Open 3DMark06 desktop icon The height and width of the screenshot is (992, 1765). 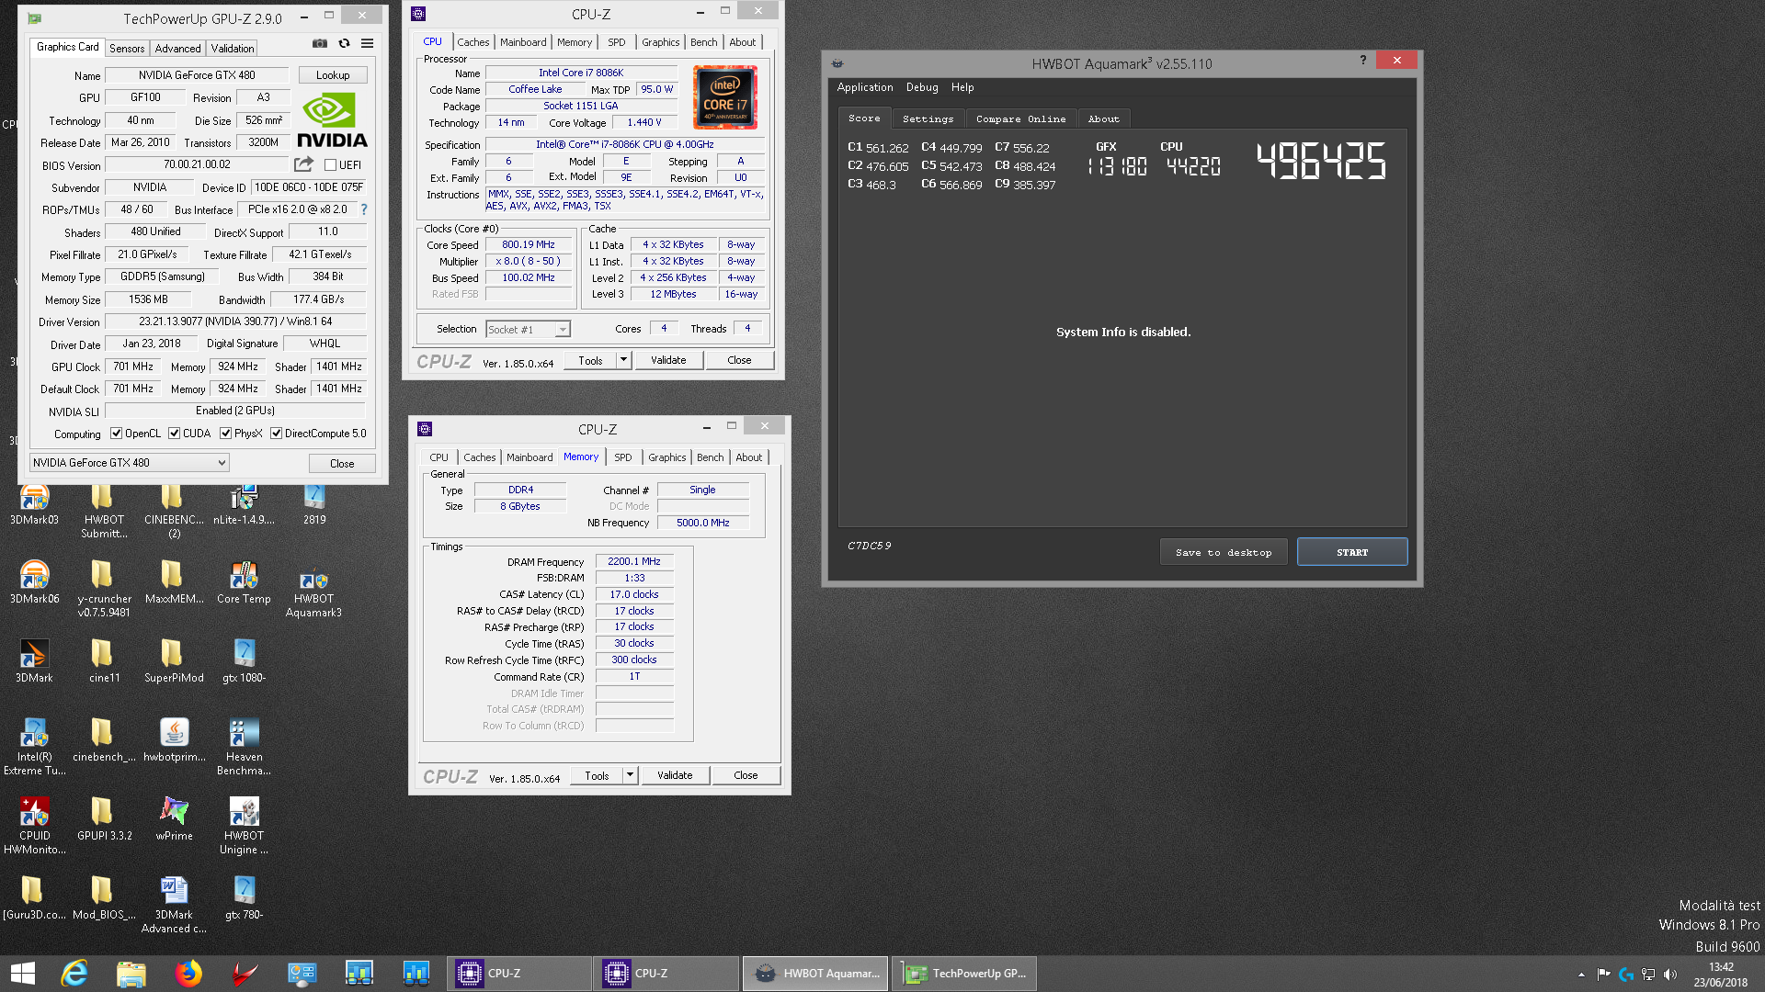coord(34,584)
